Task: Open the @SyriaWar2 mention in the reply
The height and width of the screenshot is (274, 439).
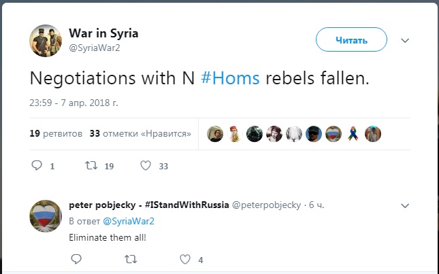Action: tap(129, 221)
